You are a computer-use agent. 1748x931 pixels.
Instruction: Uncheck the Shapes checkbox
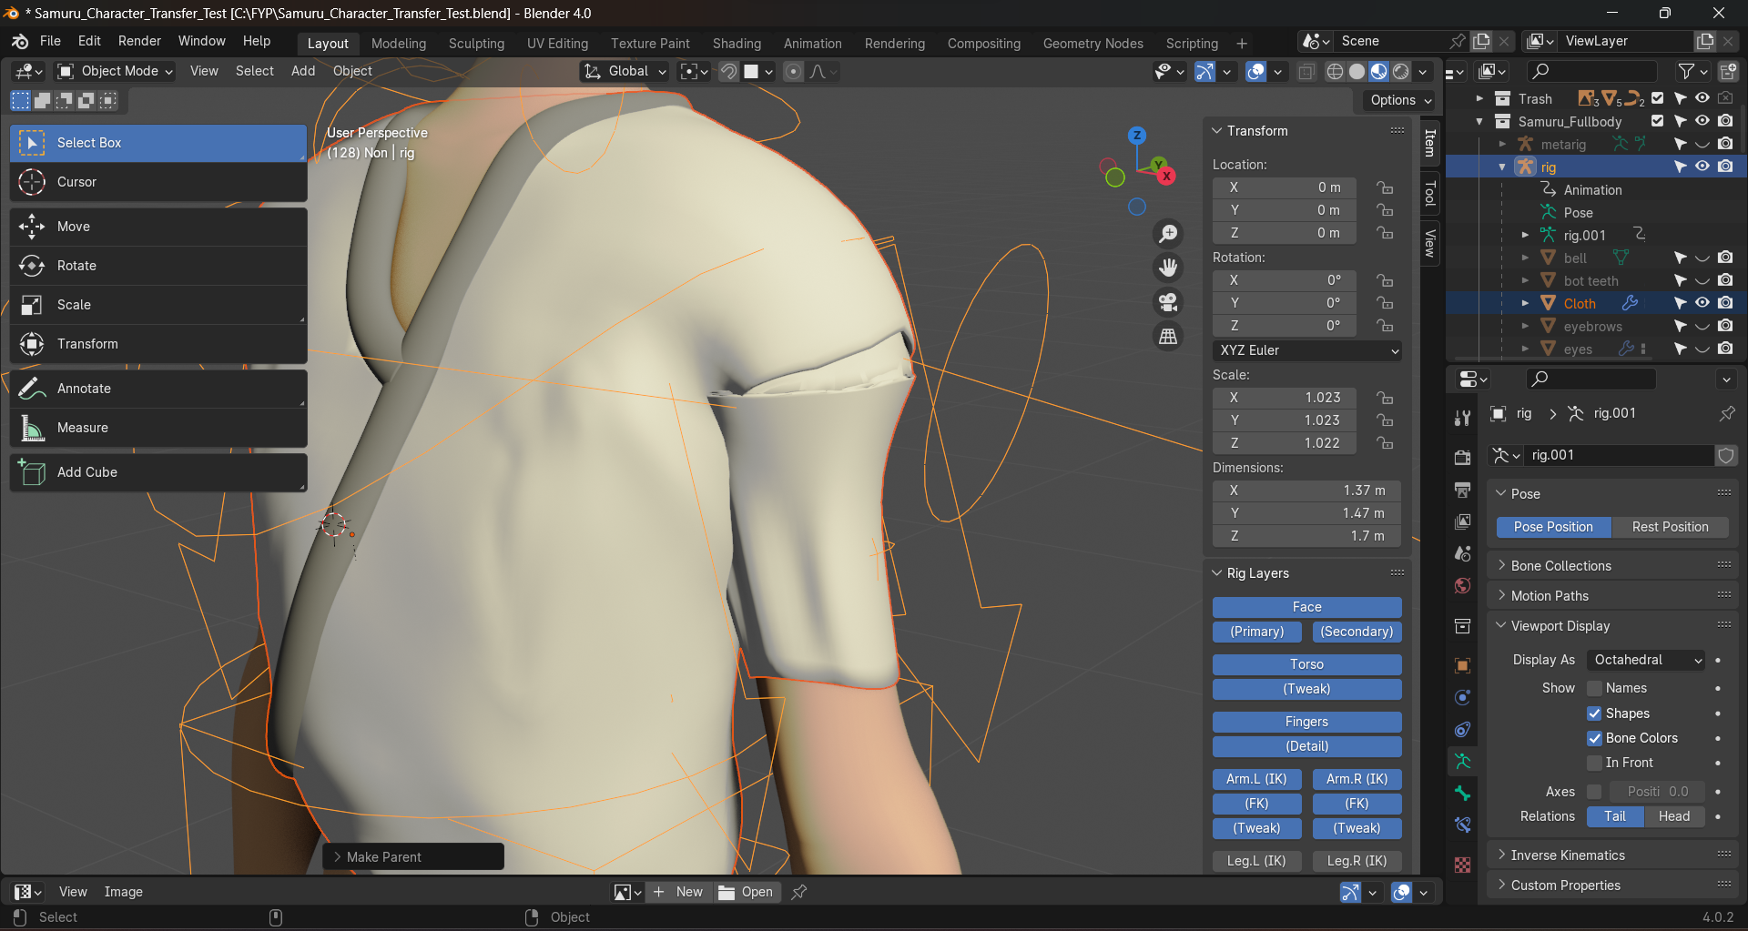1594,713
